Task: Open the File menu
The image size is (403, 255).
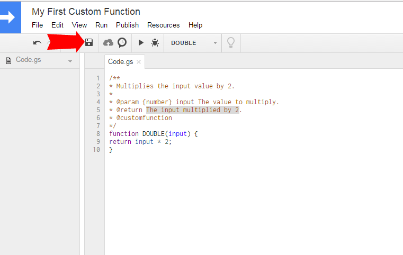Action: pos(37,25)
